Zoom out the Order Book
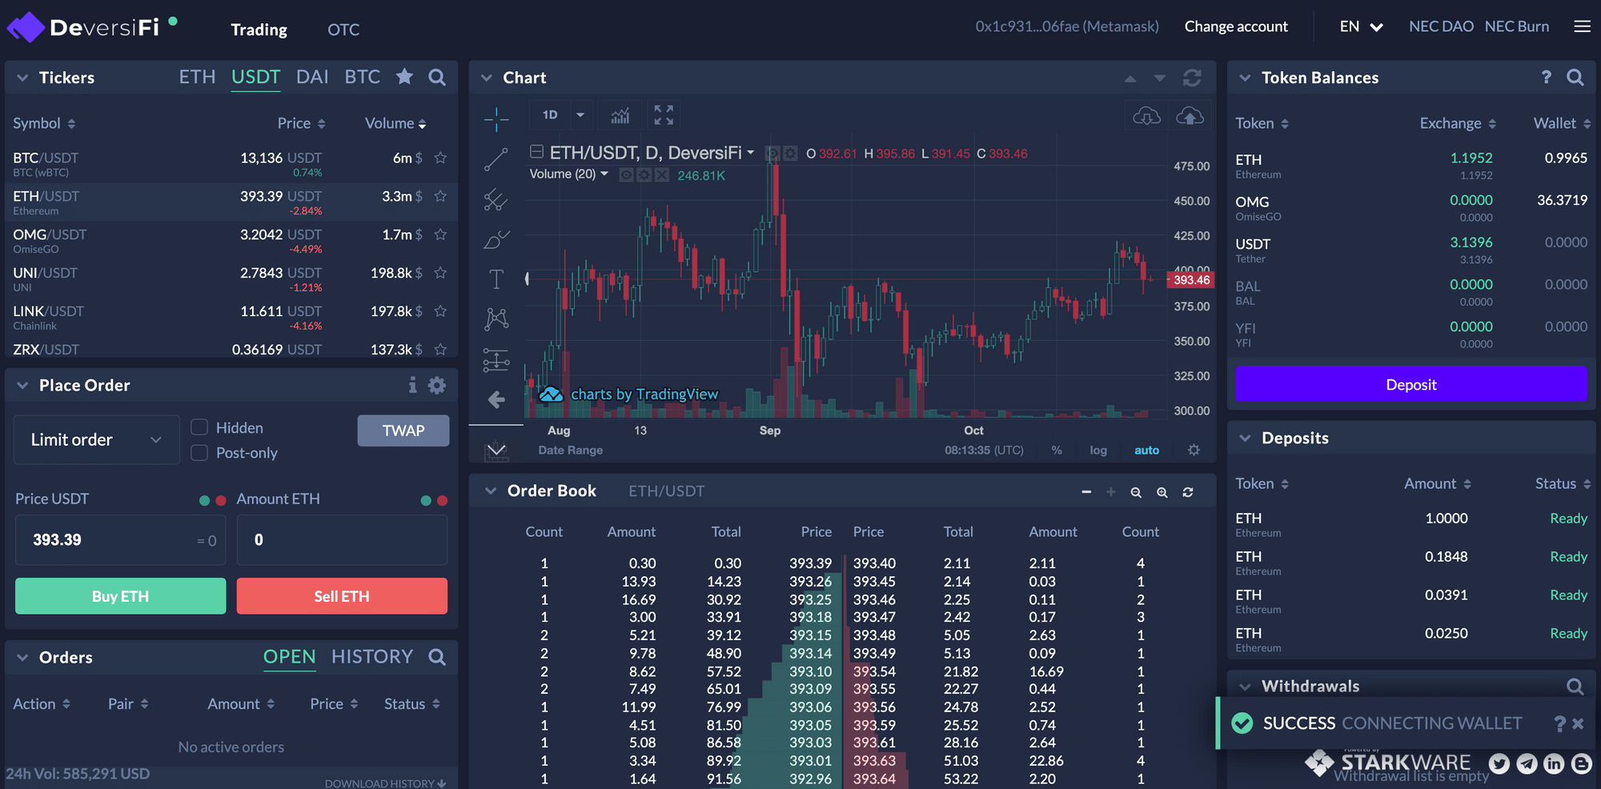1601x789 pixels. pos(1136,492)
